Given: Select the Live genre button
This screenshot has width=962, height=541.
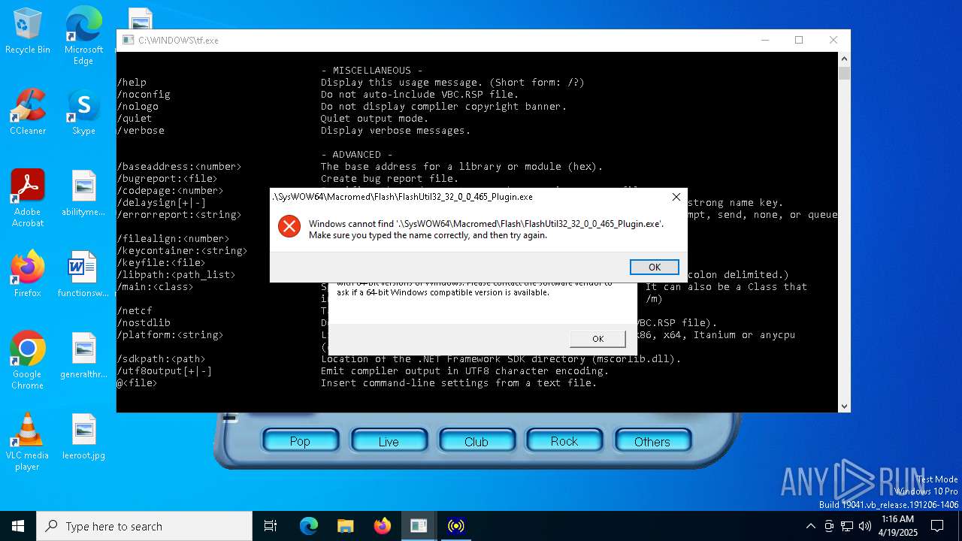Looking at the screenshot, I should (389, 441).
